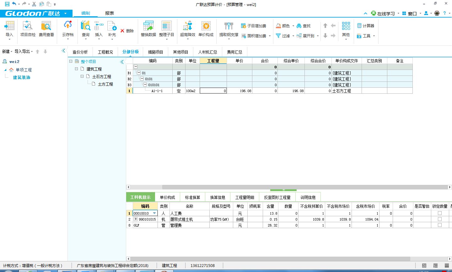Screen dimensions: 452x272
Task: Toggle 锁定数量 checkbox for 管理费 row
Action: point(440,225)
